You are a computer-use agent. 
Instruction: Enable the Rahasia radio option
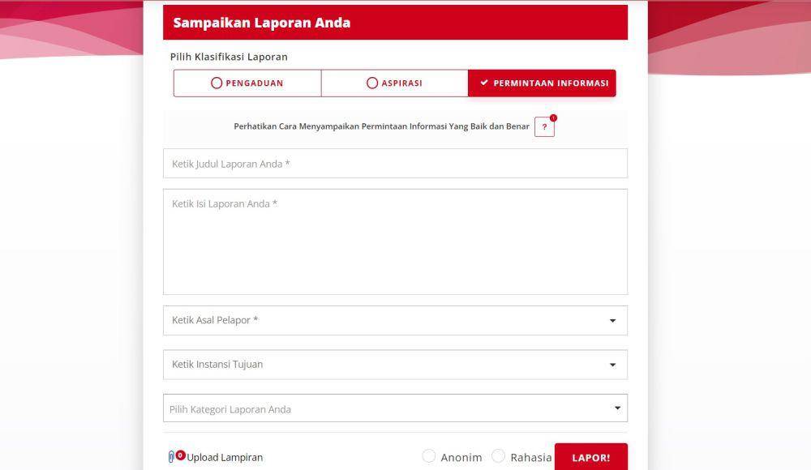[x=498, y=456]
